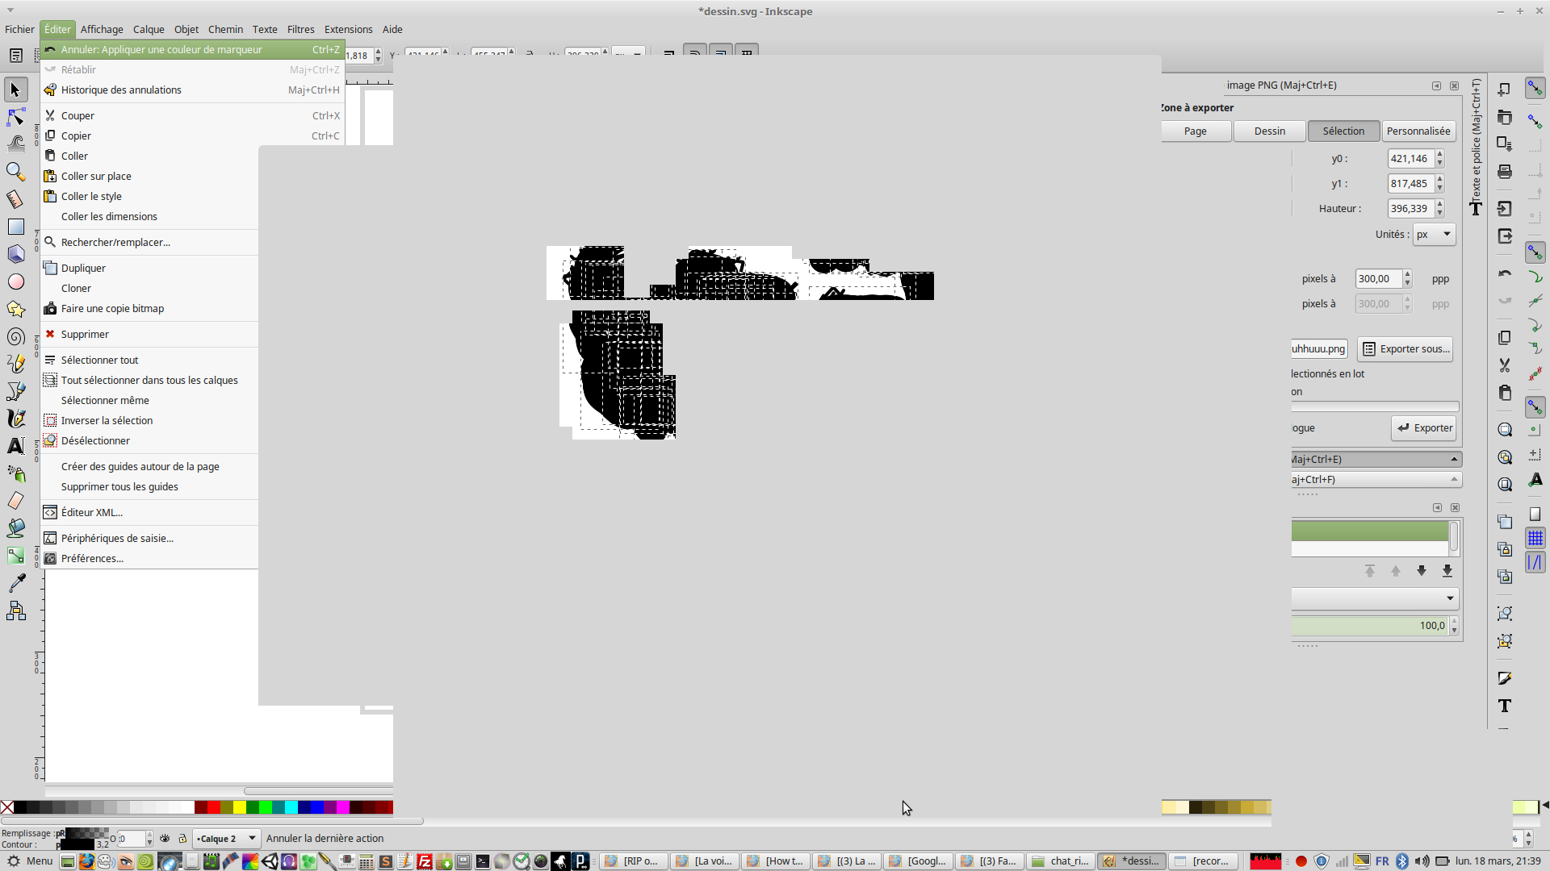1550x871 pixels.
Task: Select the Ellipse tool
Action: (15, 281)
